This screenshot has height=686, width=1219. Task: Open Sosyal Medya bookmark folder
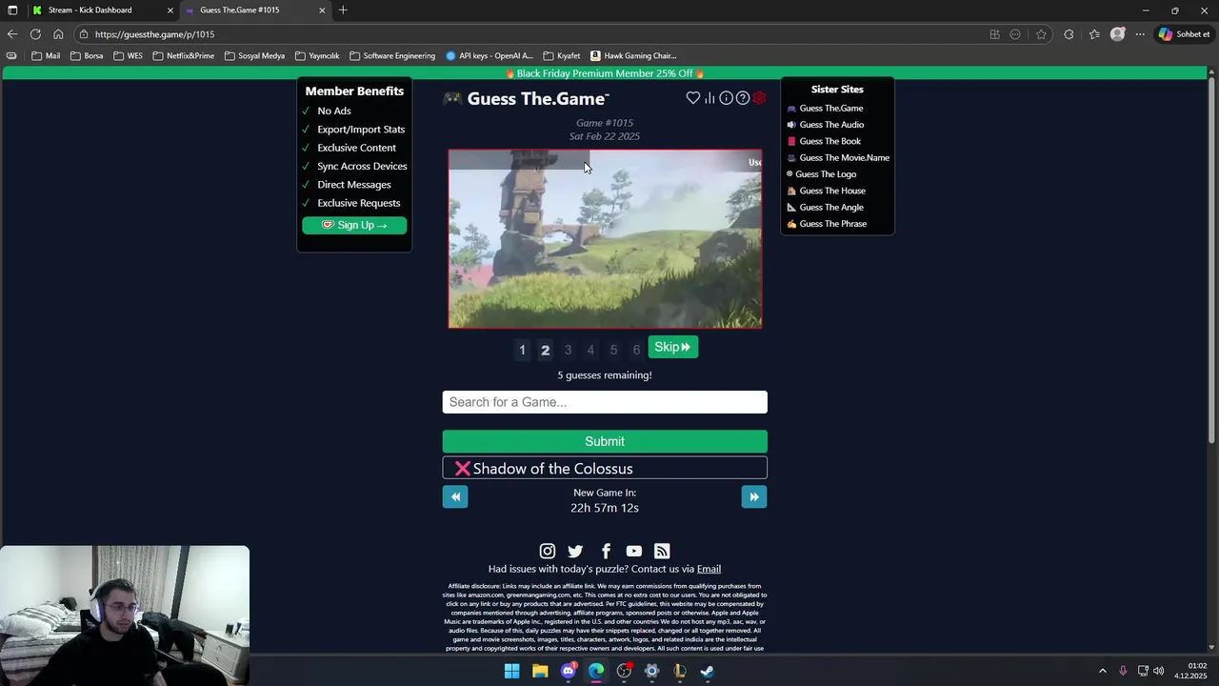pyautogui.click(x=254, y=56)
